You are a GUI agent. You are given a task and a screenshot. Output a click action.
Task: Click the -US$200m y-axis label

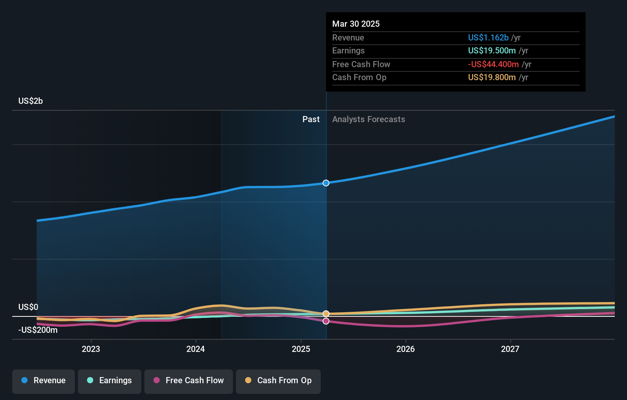(38, 330)
